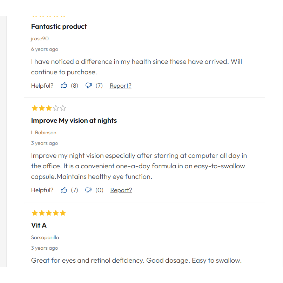The image size is (283, 283).
Task: Click reviewer name Sarsaparilla
Action: coord(45,237)
